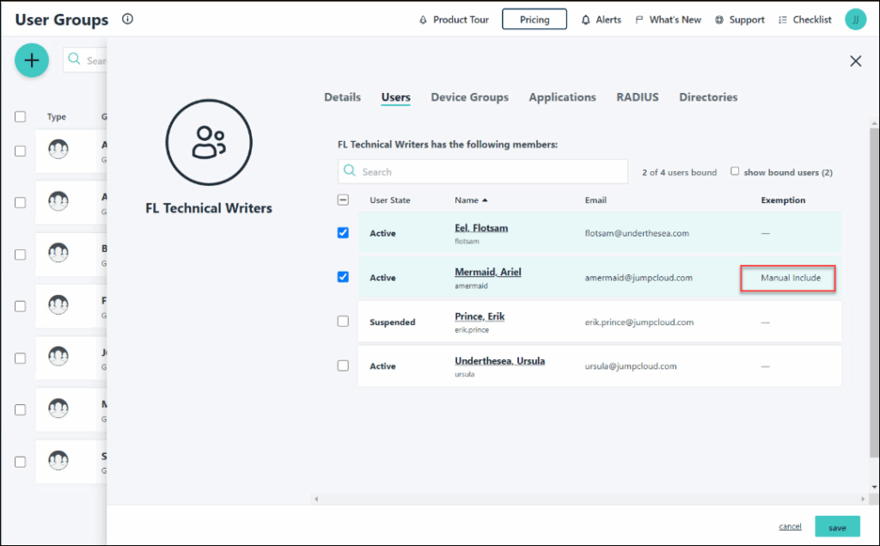
Task: Open the Product Tour rocket icon
Action: tap(423, 20)
